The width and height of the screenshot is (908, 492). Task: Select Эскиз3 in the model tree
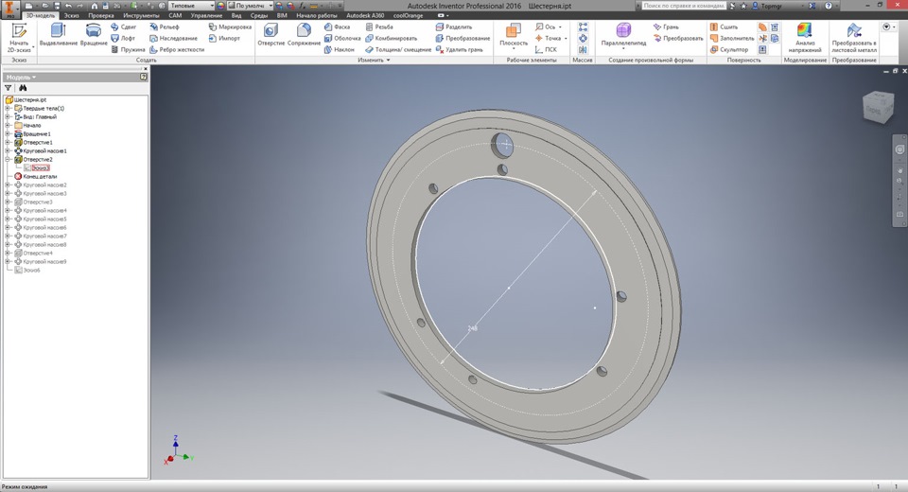[41, 168]
